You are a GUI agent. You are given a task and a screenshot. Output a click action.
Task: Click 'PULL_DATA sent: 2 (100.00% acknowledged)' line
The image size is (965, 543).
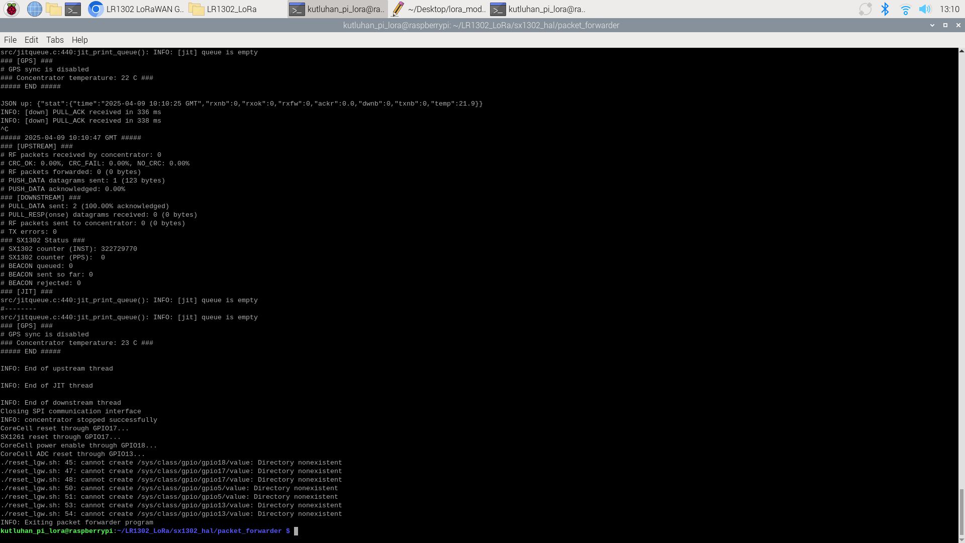[x=85, y=206]
